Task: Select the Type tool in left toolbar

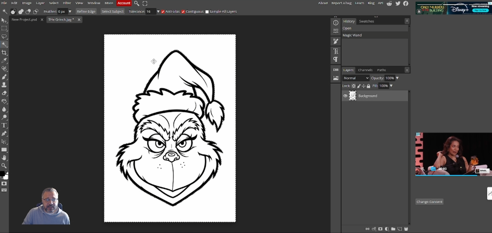Action: (4, 125)
